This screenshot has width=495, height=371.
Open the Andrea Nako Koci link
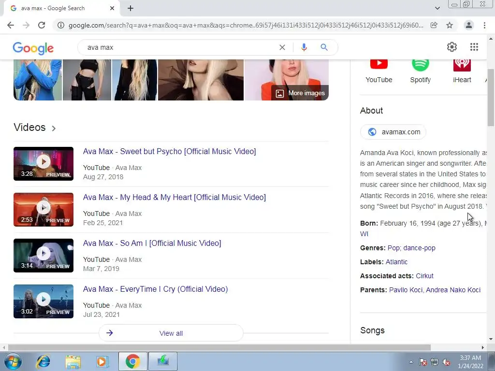pyautogui.click(x=453, y=290)
